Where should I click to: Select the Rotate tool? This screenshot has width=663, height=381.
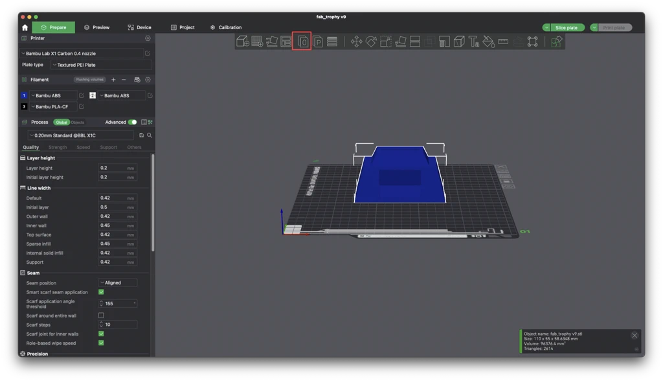click(x=371, y=41)
